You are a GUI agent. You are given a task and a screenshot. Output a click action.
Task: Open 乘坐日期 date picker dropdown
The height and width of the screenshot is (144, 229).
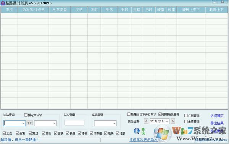tap(167, 121)
